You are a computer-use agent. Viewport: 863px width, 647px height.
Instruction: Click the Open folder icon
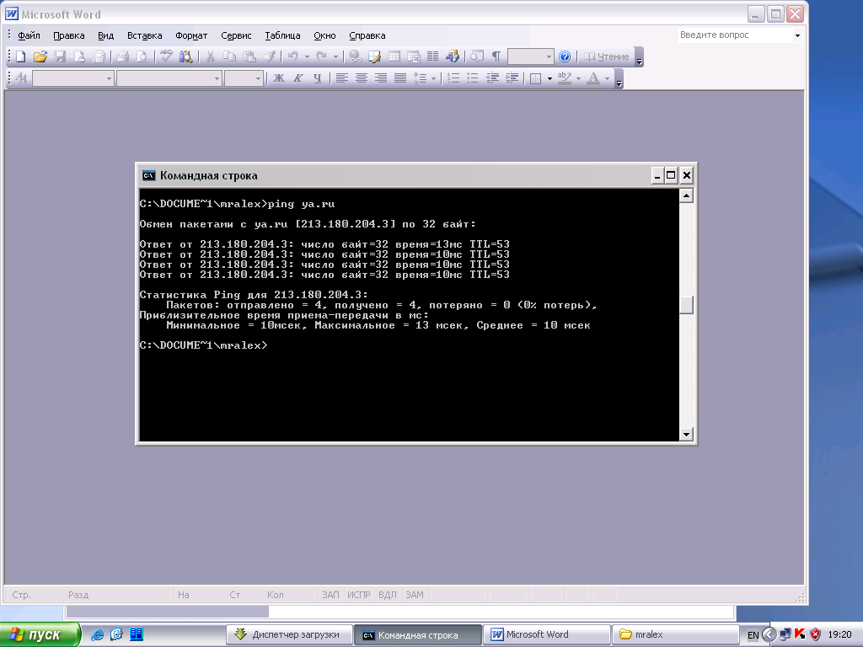click(x=40, y=56)
